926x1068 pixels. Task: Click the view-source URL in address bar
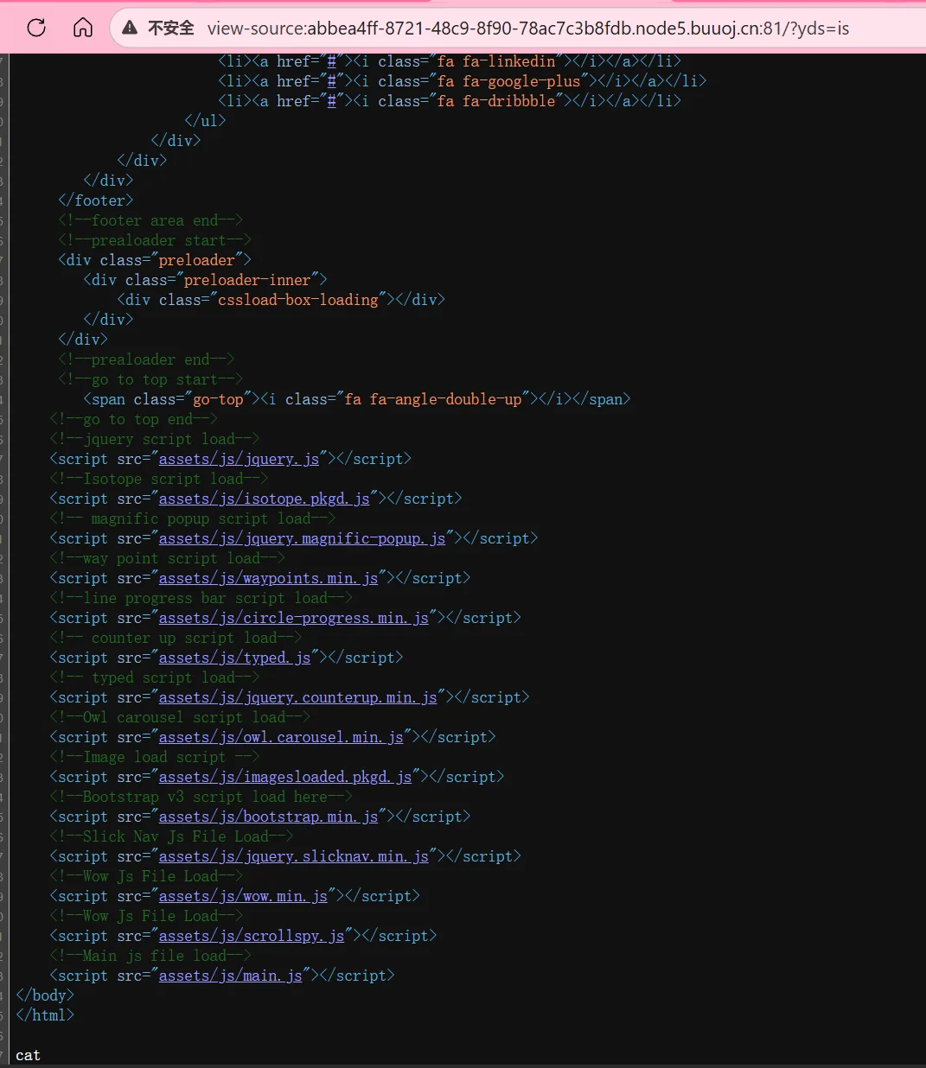click(527, 29)
